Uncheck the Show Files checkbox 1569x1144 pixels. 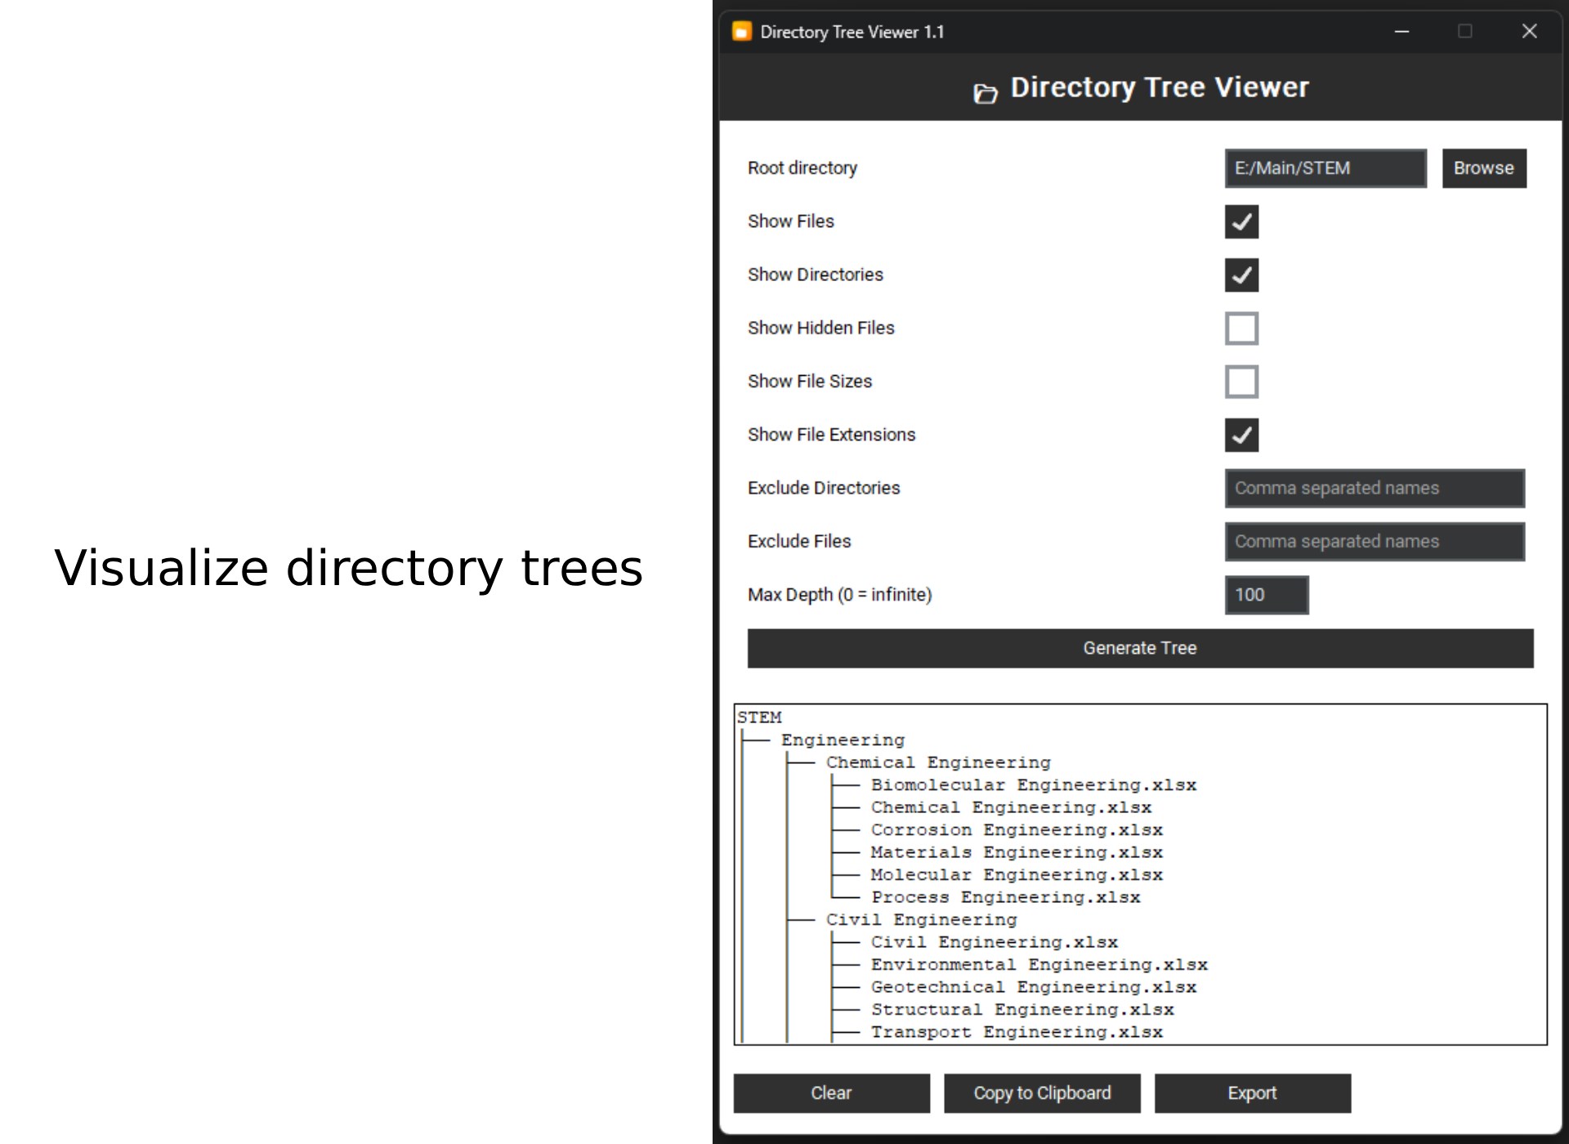pos(1240,221)
